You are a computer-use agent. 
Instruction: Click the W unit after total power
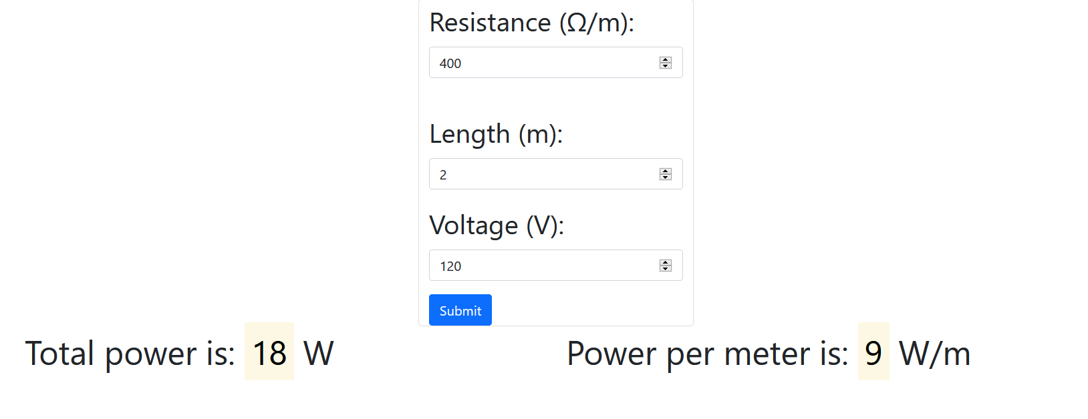point(318,354)
